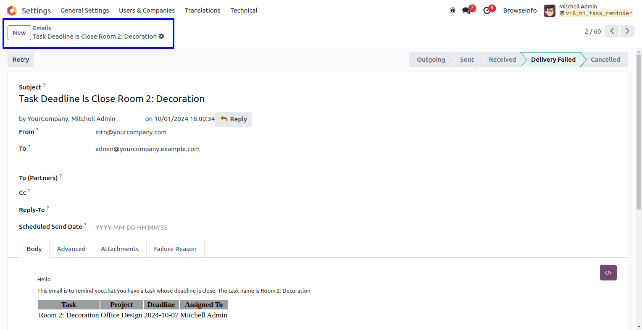Expand the Translations menu

[203, 10]
